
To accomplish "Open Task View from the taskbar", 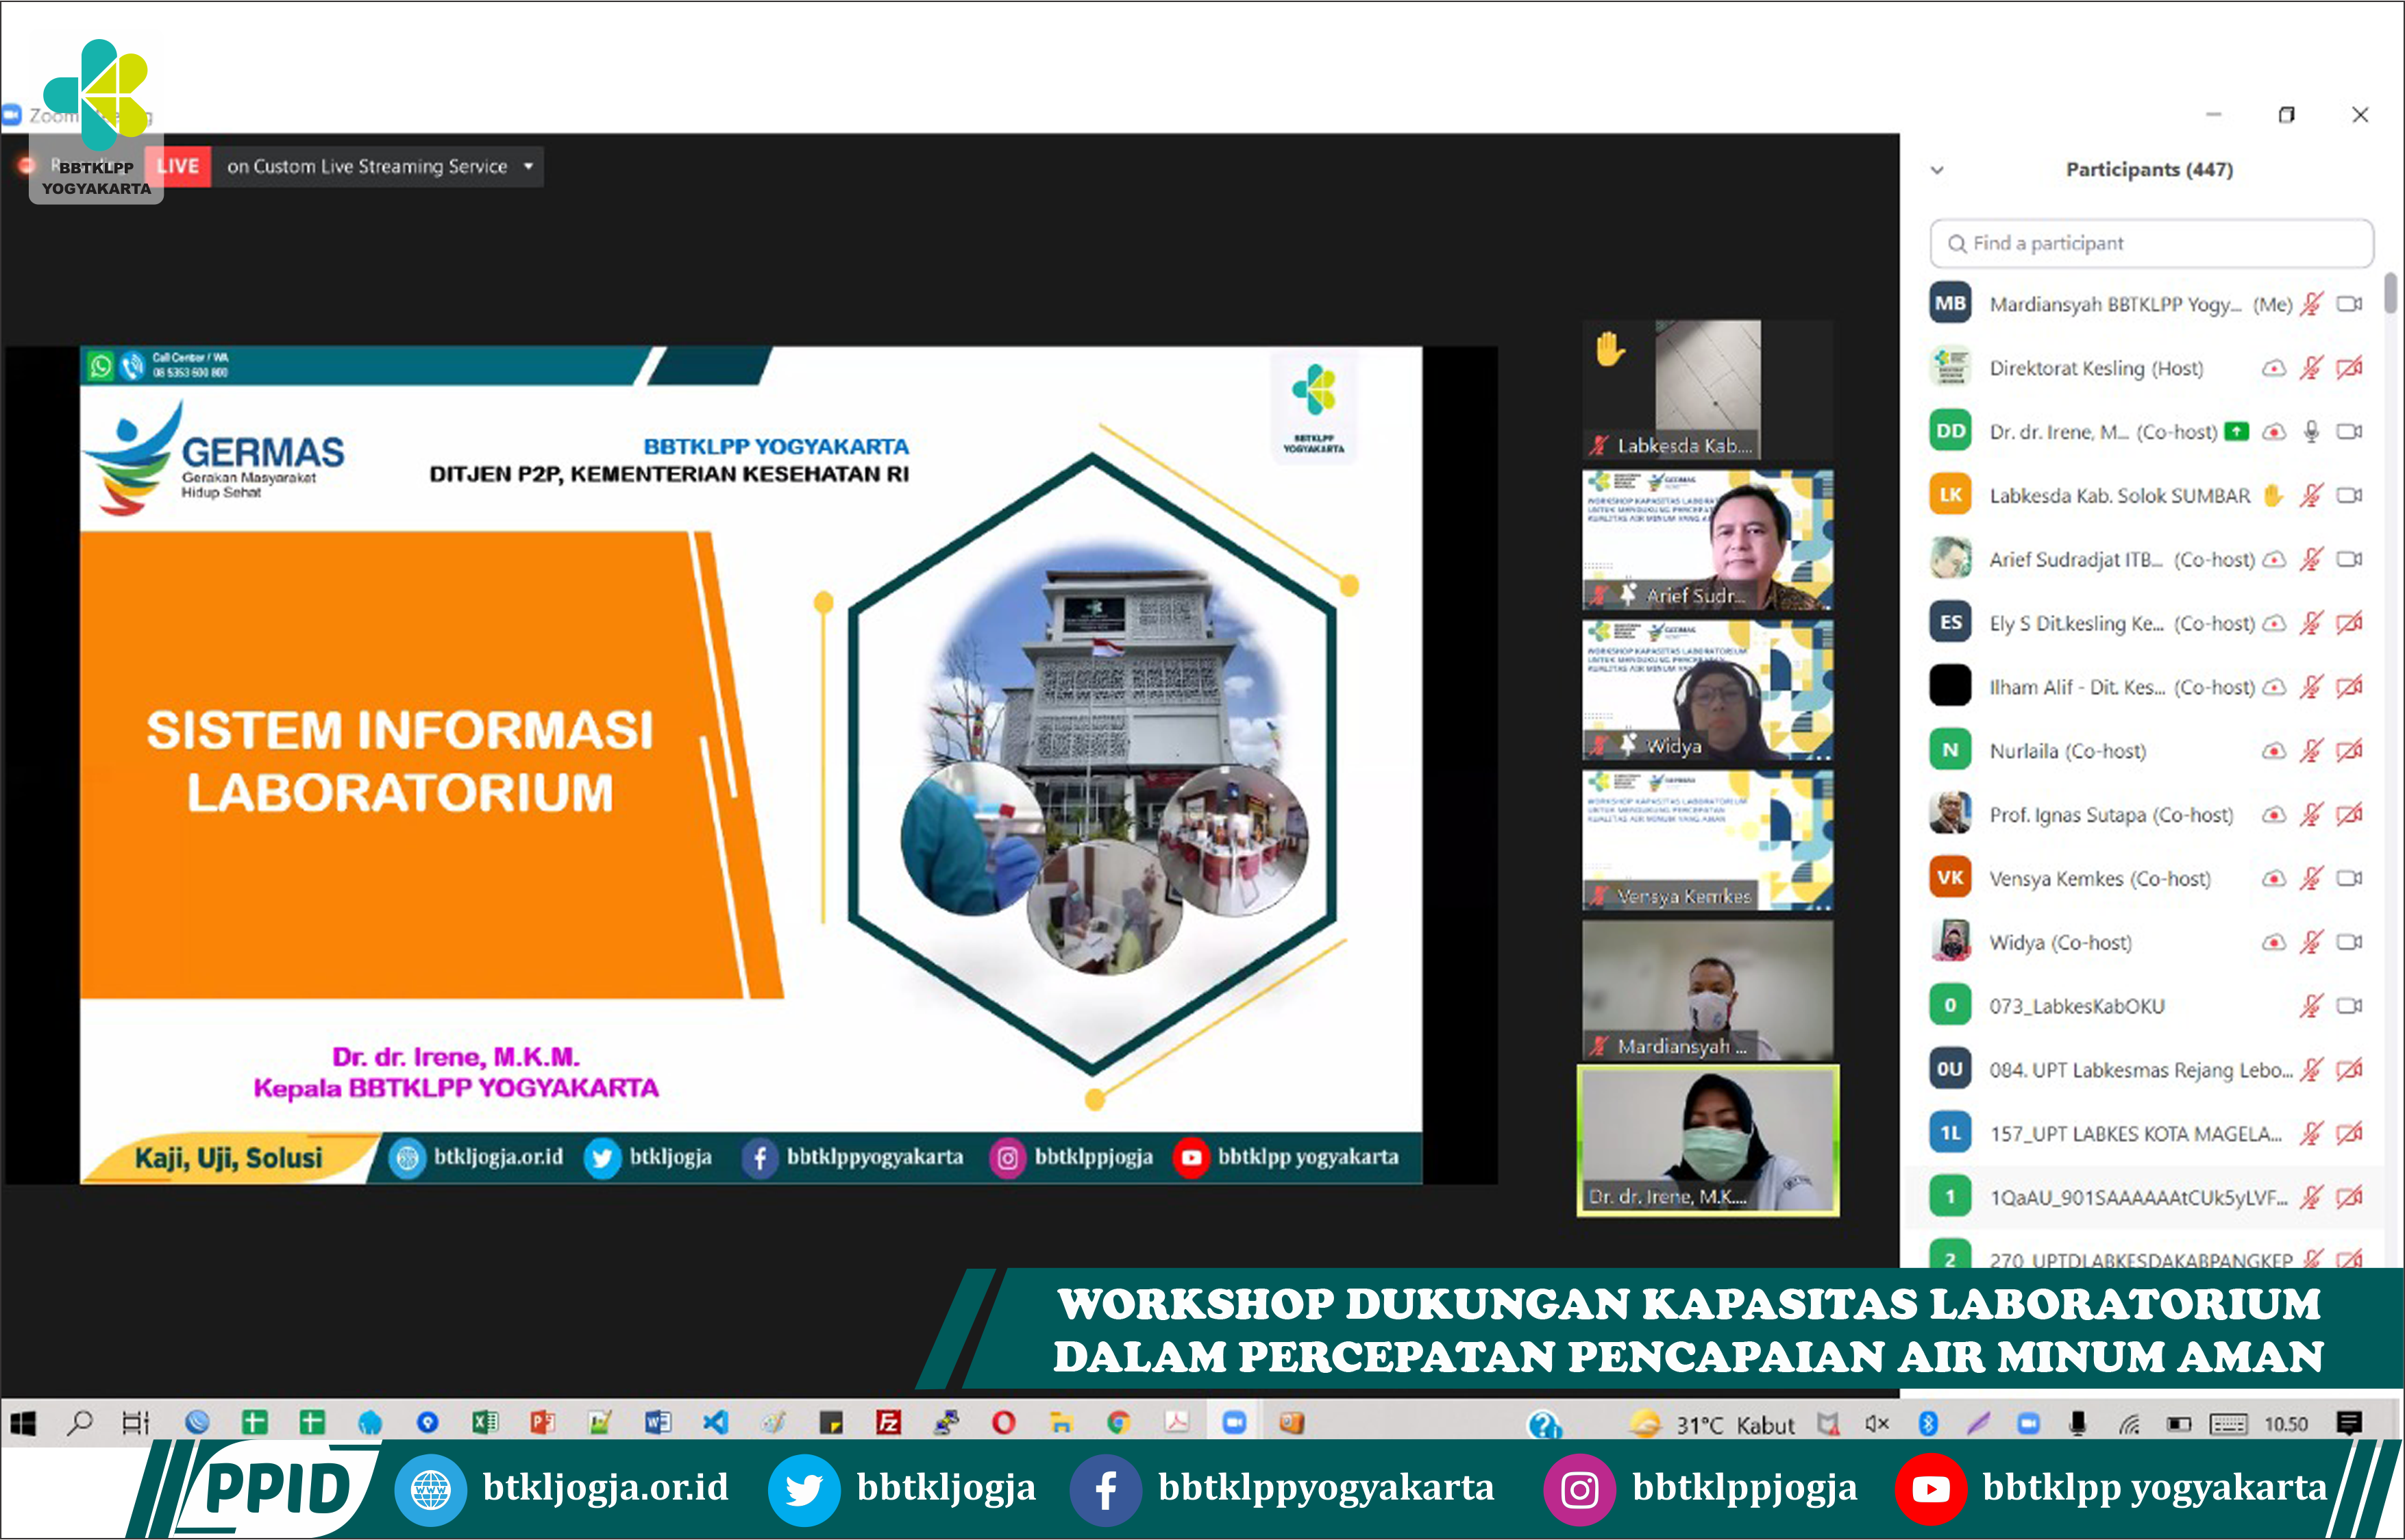I will [x=135, y=1423].
